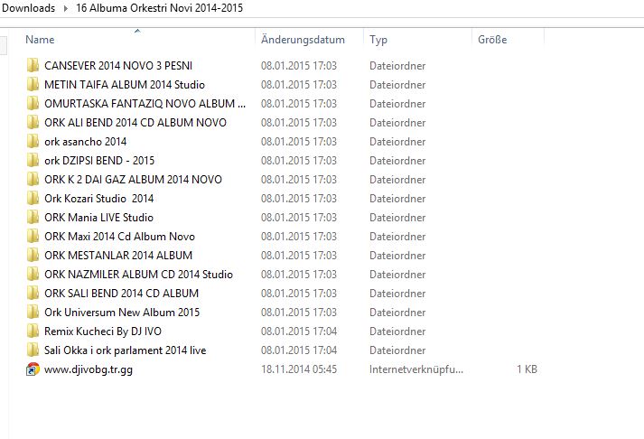Click Dateiordner type of ork asancho 2014 row

tap(397, 141)
